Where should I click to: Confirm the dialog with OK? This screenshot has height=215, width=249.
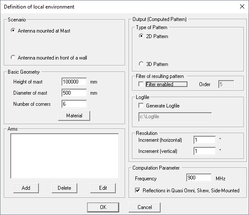click(103, 207)
